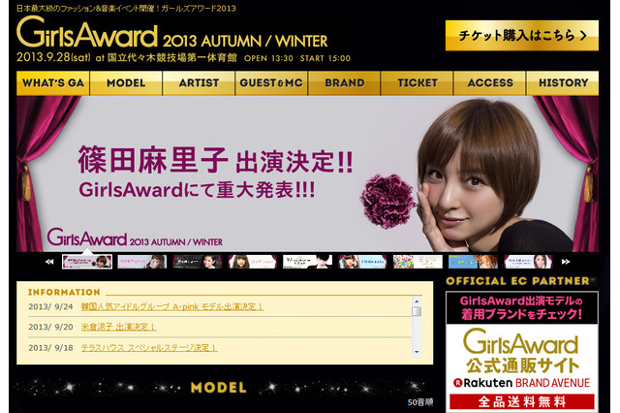Click the OFFICIAL EC PARTNER heading
This screenshot has height=413, width=620.
point(517,281)
